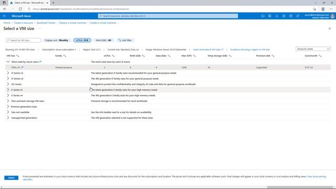This screenshot has width=336, height=189.
Task: Expand the D-Series v4 group
Action: (8, 78)
